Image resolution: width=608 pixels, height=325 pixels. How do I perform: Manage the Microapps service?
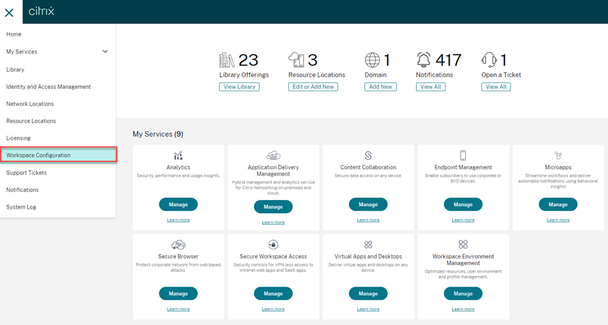point(558,204)
